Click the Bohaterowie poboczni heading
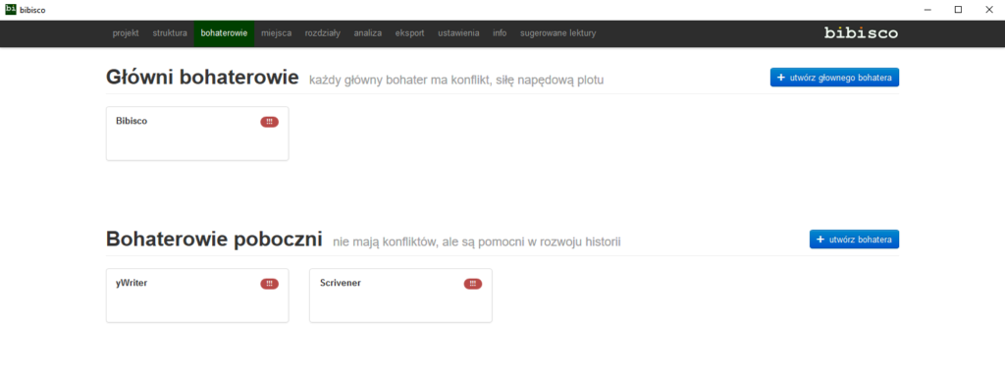This screenshot has width=1005, height=374. [214, 240]
